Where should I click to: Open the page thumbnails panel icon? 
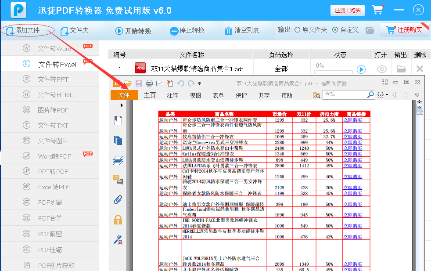pyautogui.click(x=118, y=140)
